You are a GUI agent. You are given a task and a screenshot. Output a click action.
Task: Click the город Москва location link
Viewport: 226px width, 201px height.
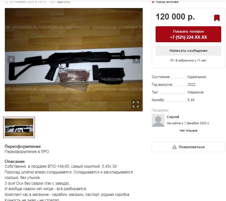pyautogui.click(x=167, y=2)
